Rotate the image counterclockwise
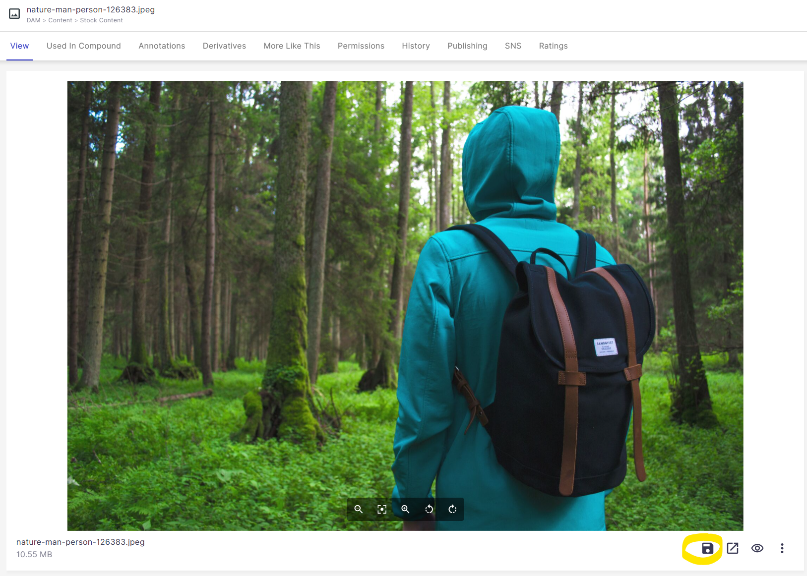The width and height of the screenshot is (807, 576). [x=429, y=509]
